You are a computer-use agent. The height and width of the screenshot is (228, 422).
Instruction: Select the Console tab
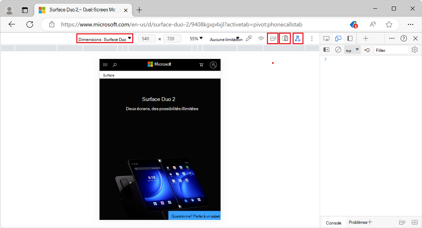click(x=333, y=222)
